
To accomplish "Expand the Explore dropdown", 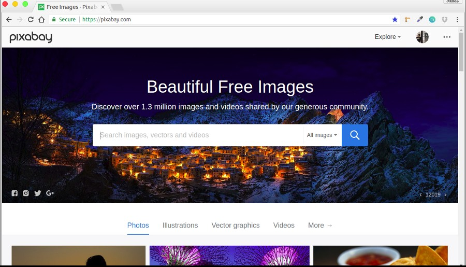I will pyautogui.click(x=387, y=37).
